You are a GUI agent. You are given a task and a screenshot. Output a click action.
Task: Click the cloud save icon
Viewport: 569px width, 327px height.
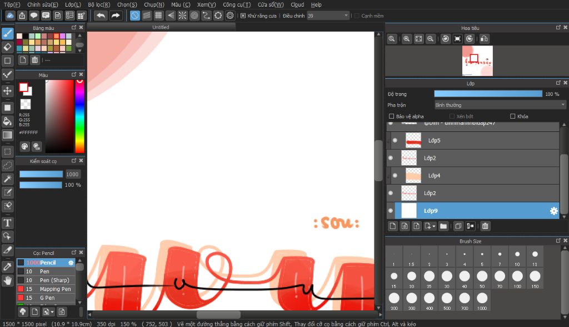point(10,16)
